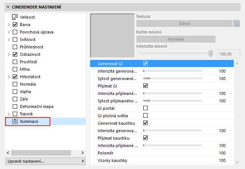Click the Velikost size icon
Screen dimensions: 245x169
pos(15,17)
